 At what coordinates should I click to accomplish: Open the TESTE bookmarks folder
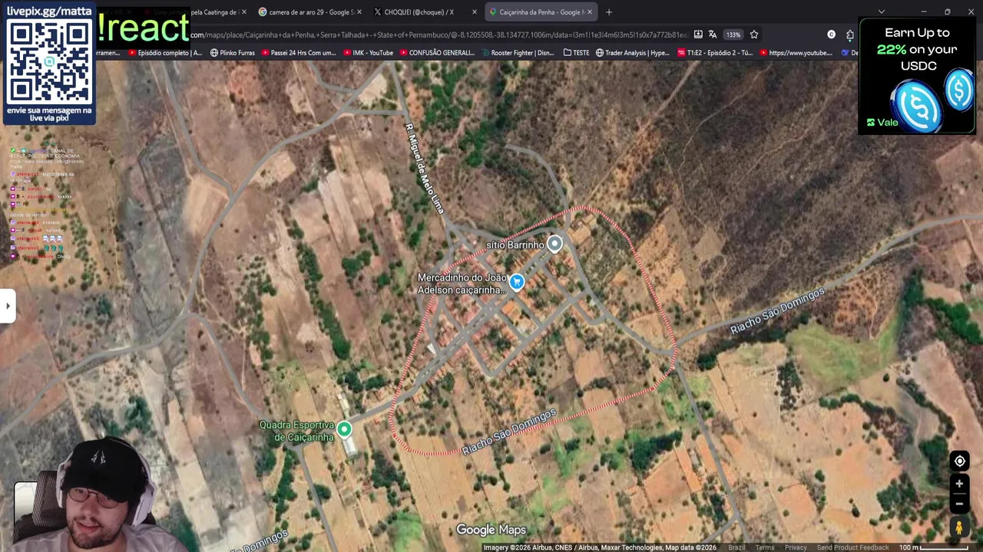(577, 53)
